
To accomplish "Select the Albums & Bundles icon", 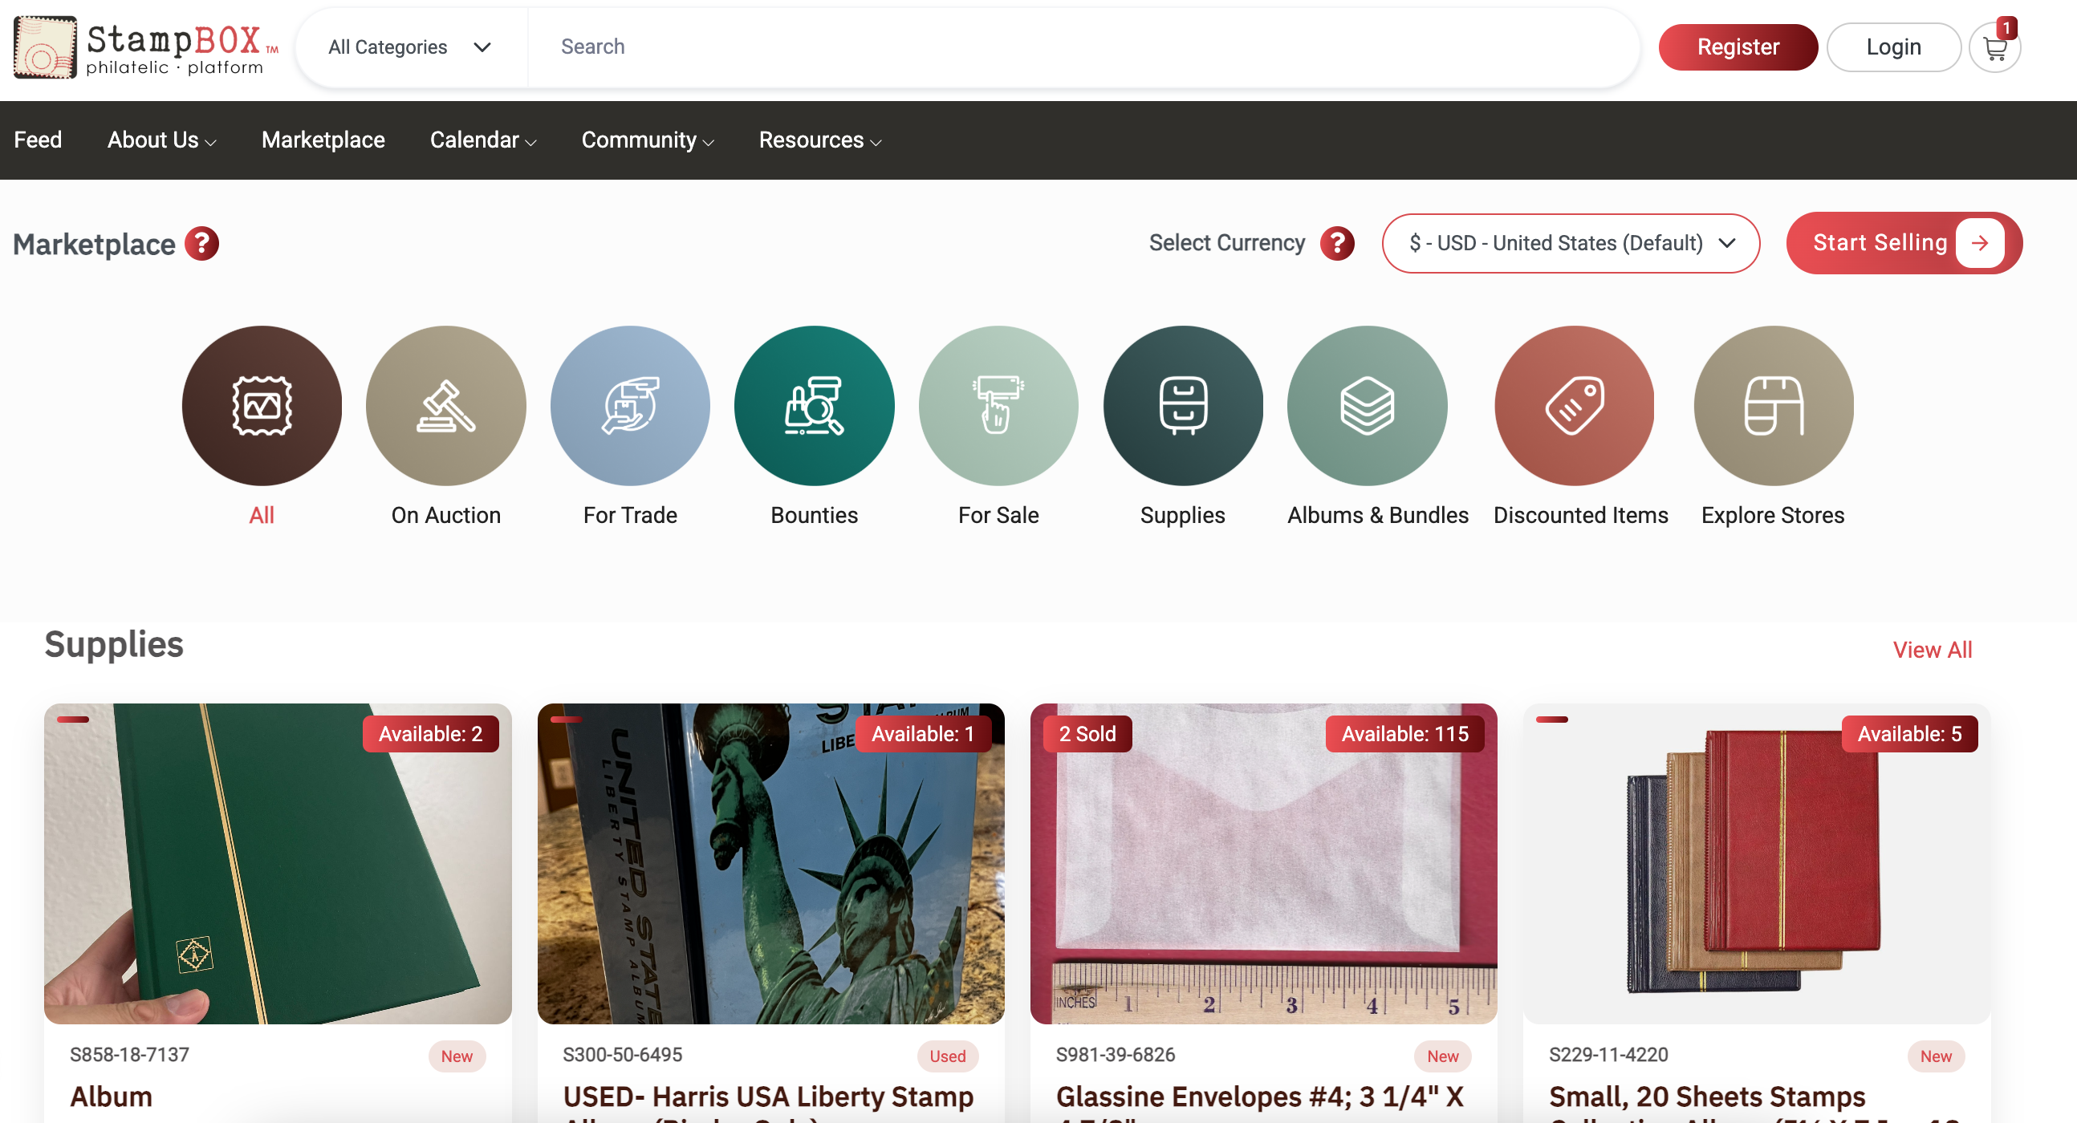I will coord(1367,405).
